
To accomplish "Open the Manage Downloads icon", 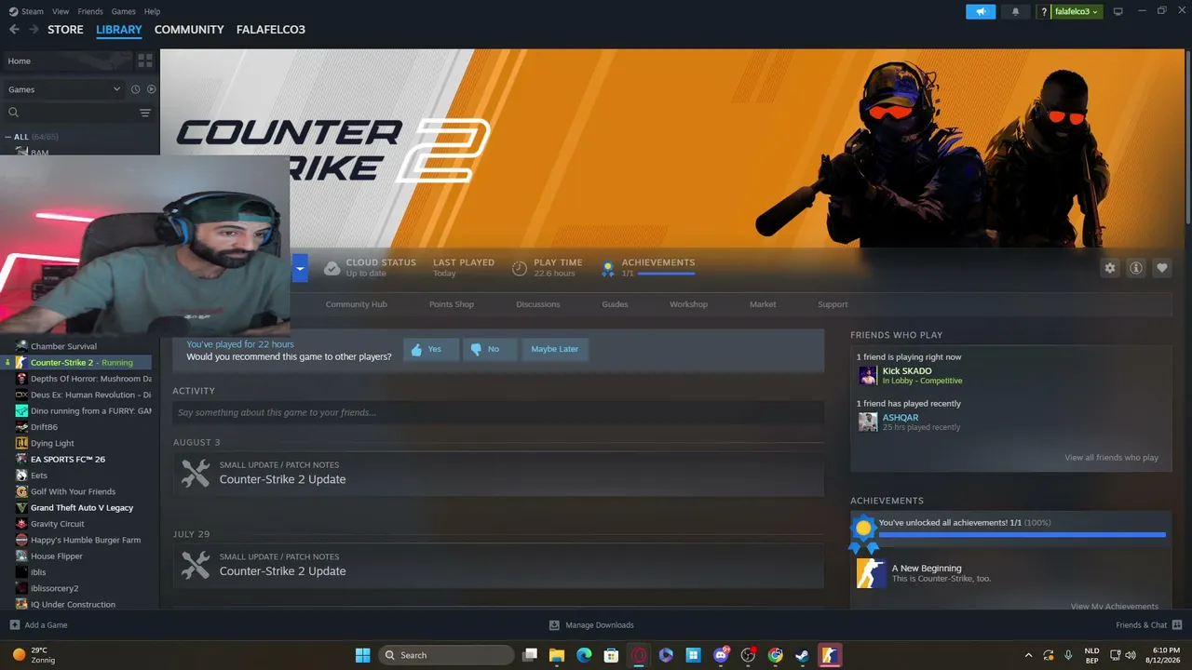I will pos(554,625).
